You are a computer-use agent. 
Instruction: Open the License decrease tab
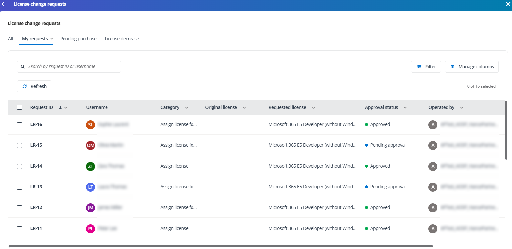point(122,39)
